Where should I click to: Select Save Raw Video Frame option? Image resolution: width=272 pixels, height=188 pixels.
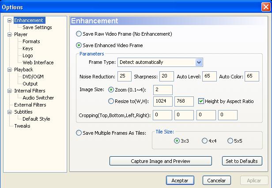(x=79, y=34)
